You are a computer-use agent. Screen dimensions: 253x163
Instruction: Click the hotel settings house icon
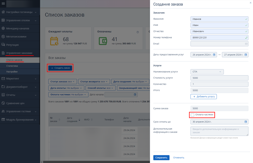pyautogui.click(x=3, y=12)
